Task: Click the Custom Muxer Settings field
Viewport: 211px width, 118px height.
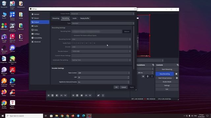Action: 101,55
